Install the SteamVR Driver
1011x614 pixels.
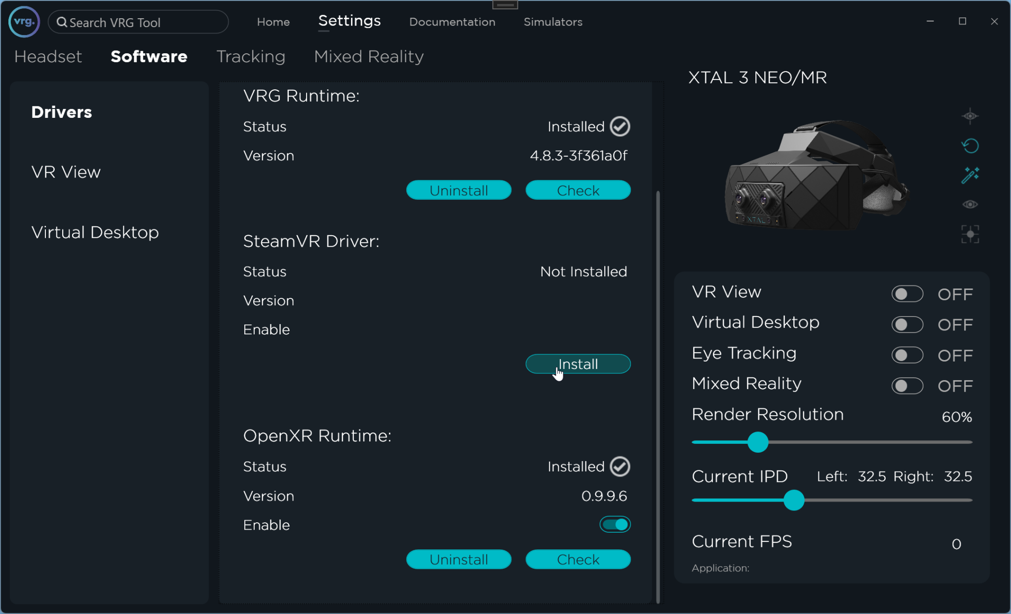tap(578, 364)
